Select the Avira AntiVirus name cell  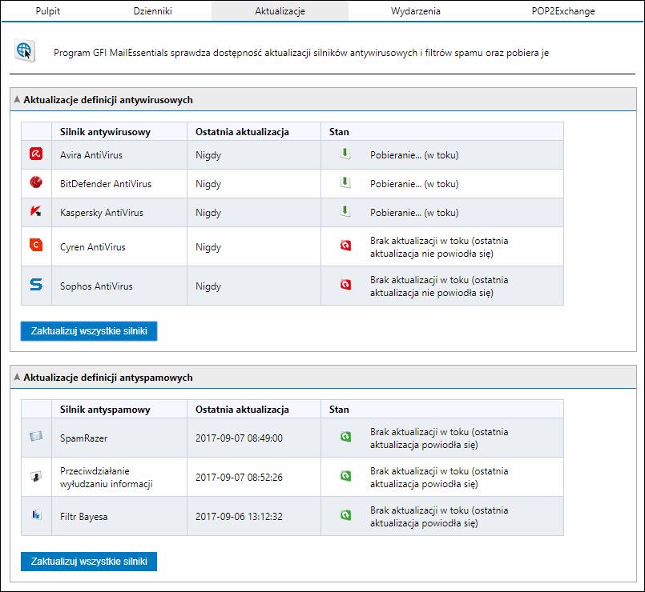[119, 155]
